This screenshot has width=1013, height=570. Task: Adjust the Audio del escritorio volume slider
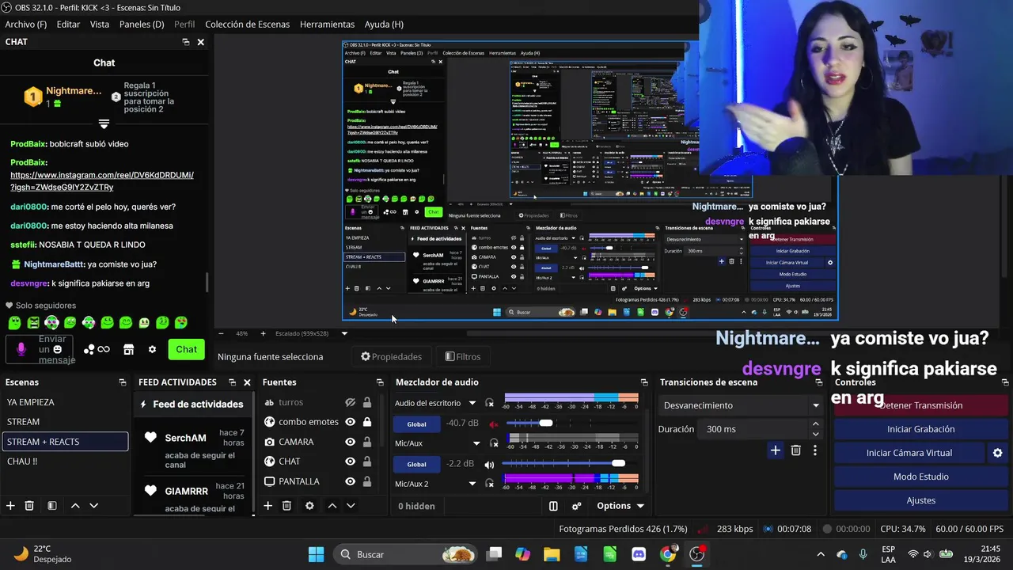pos(546,423)
